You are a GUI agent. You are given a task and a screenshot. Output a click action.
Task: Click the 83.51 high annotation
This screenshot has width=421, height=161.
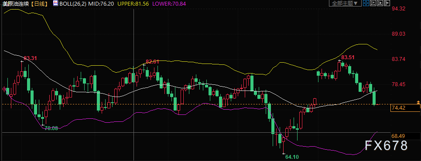click(348, 57)
